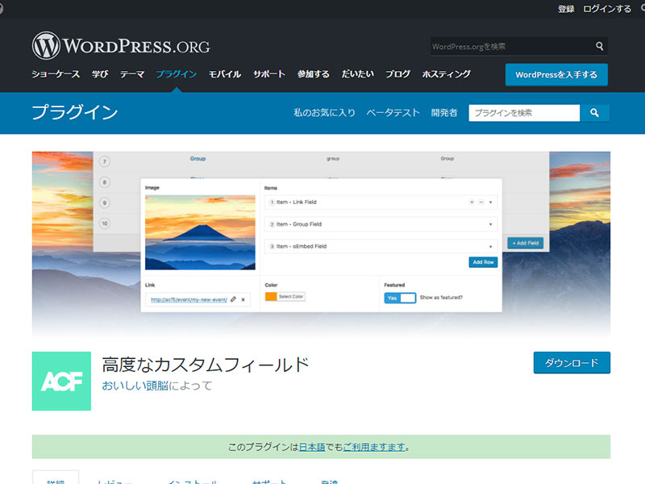The height and width of the screenshot is (484, 645).
Task: Open the ログインする link
Action: click(607, 9)
